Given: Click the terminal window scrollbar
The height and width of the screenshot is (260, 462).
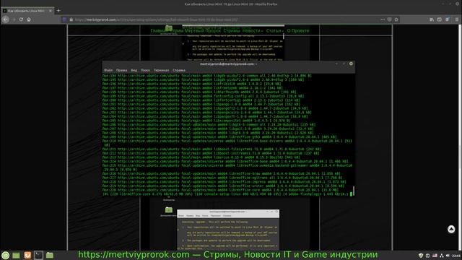Looking at the screenshot, I should click(354, 191).
